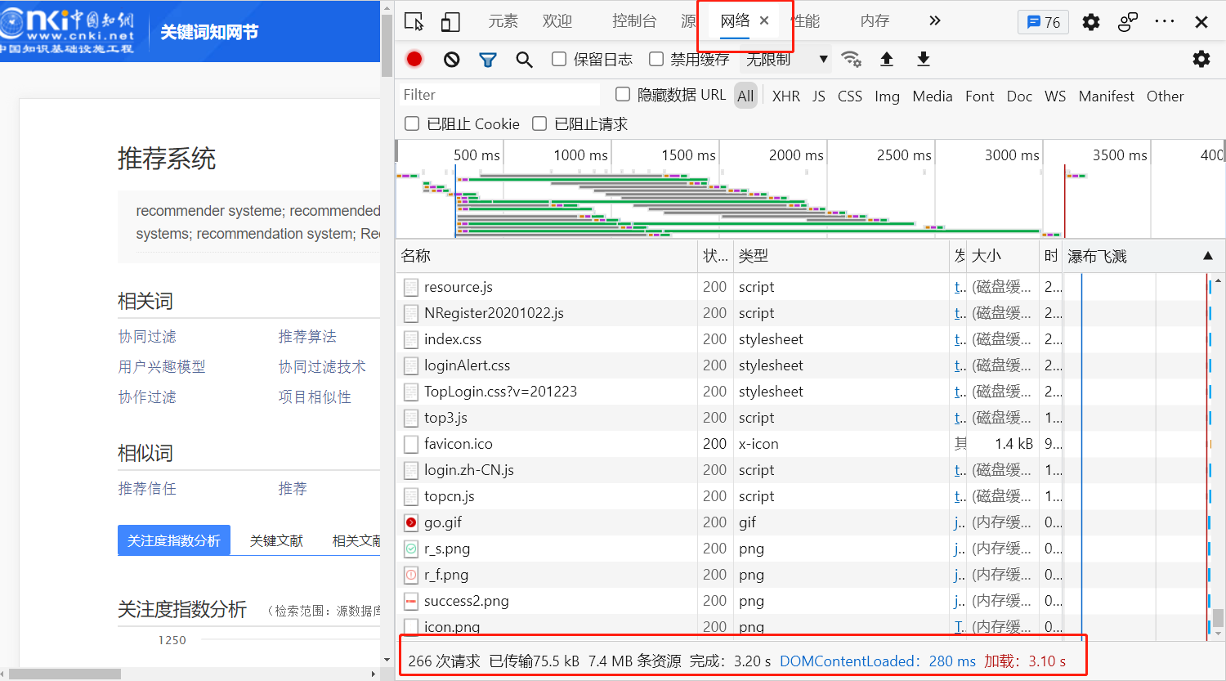
Task: Filter requests by WS
Action: click(x=1055, y=96)
